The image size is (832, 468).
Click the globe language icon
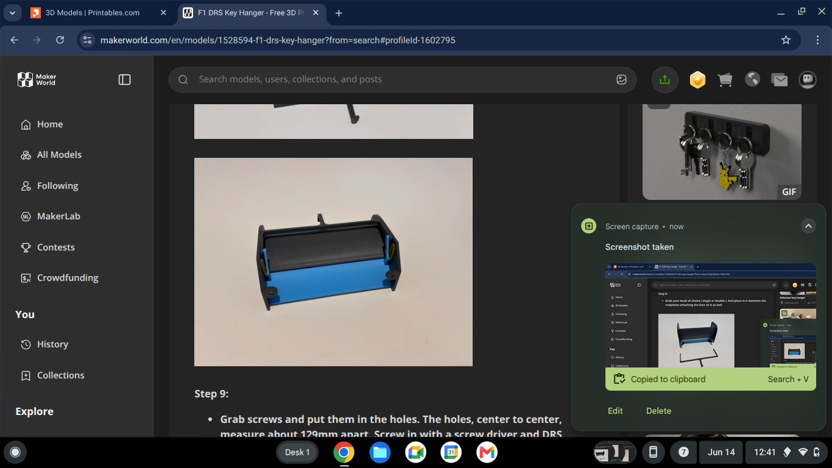(x=752, y=79)
